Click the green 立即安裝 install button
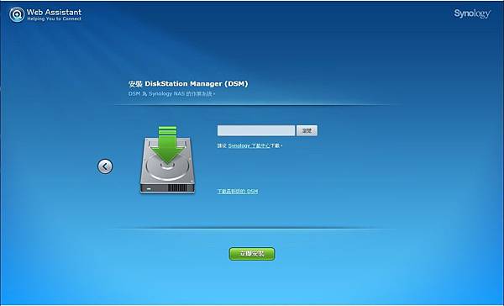The height and width of the screenshot is (306, 504). tap(252, 254)
